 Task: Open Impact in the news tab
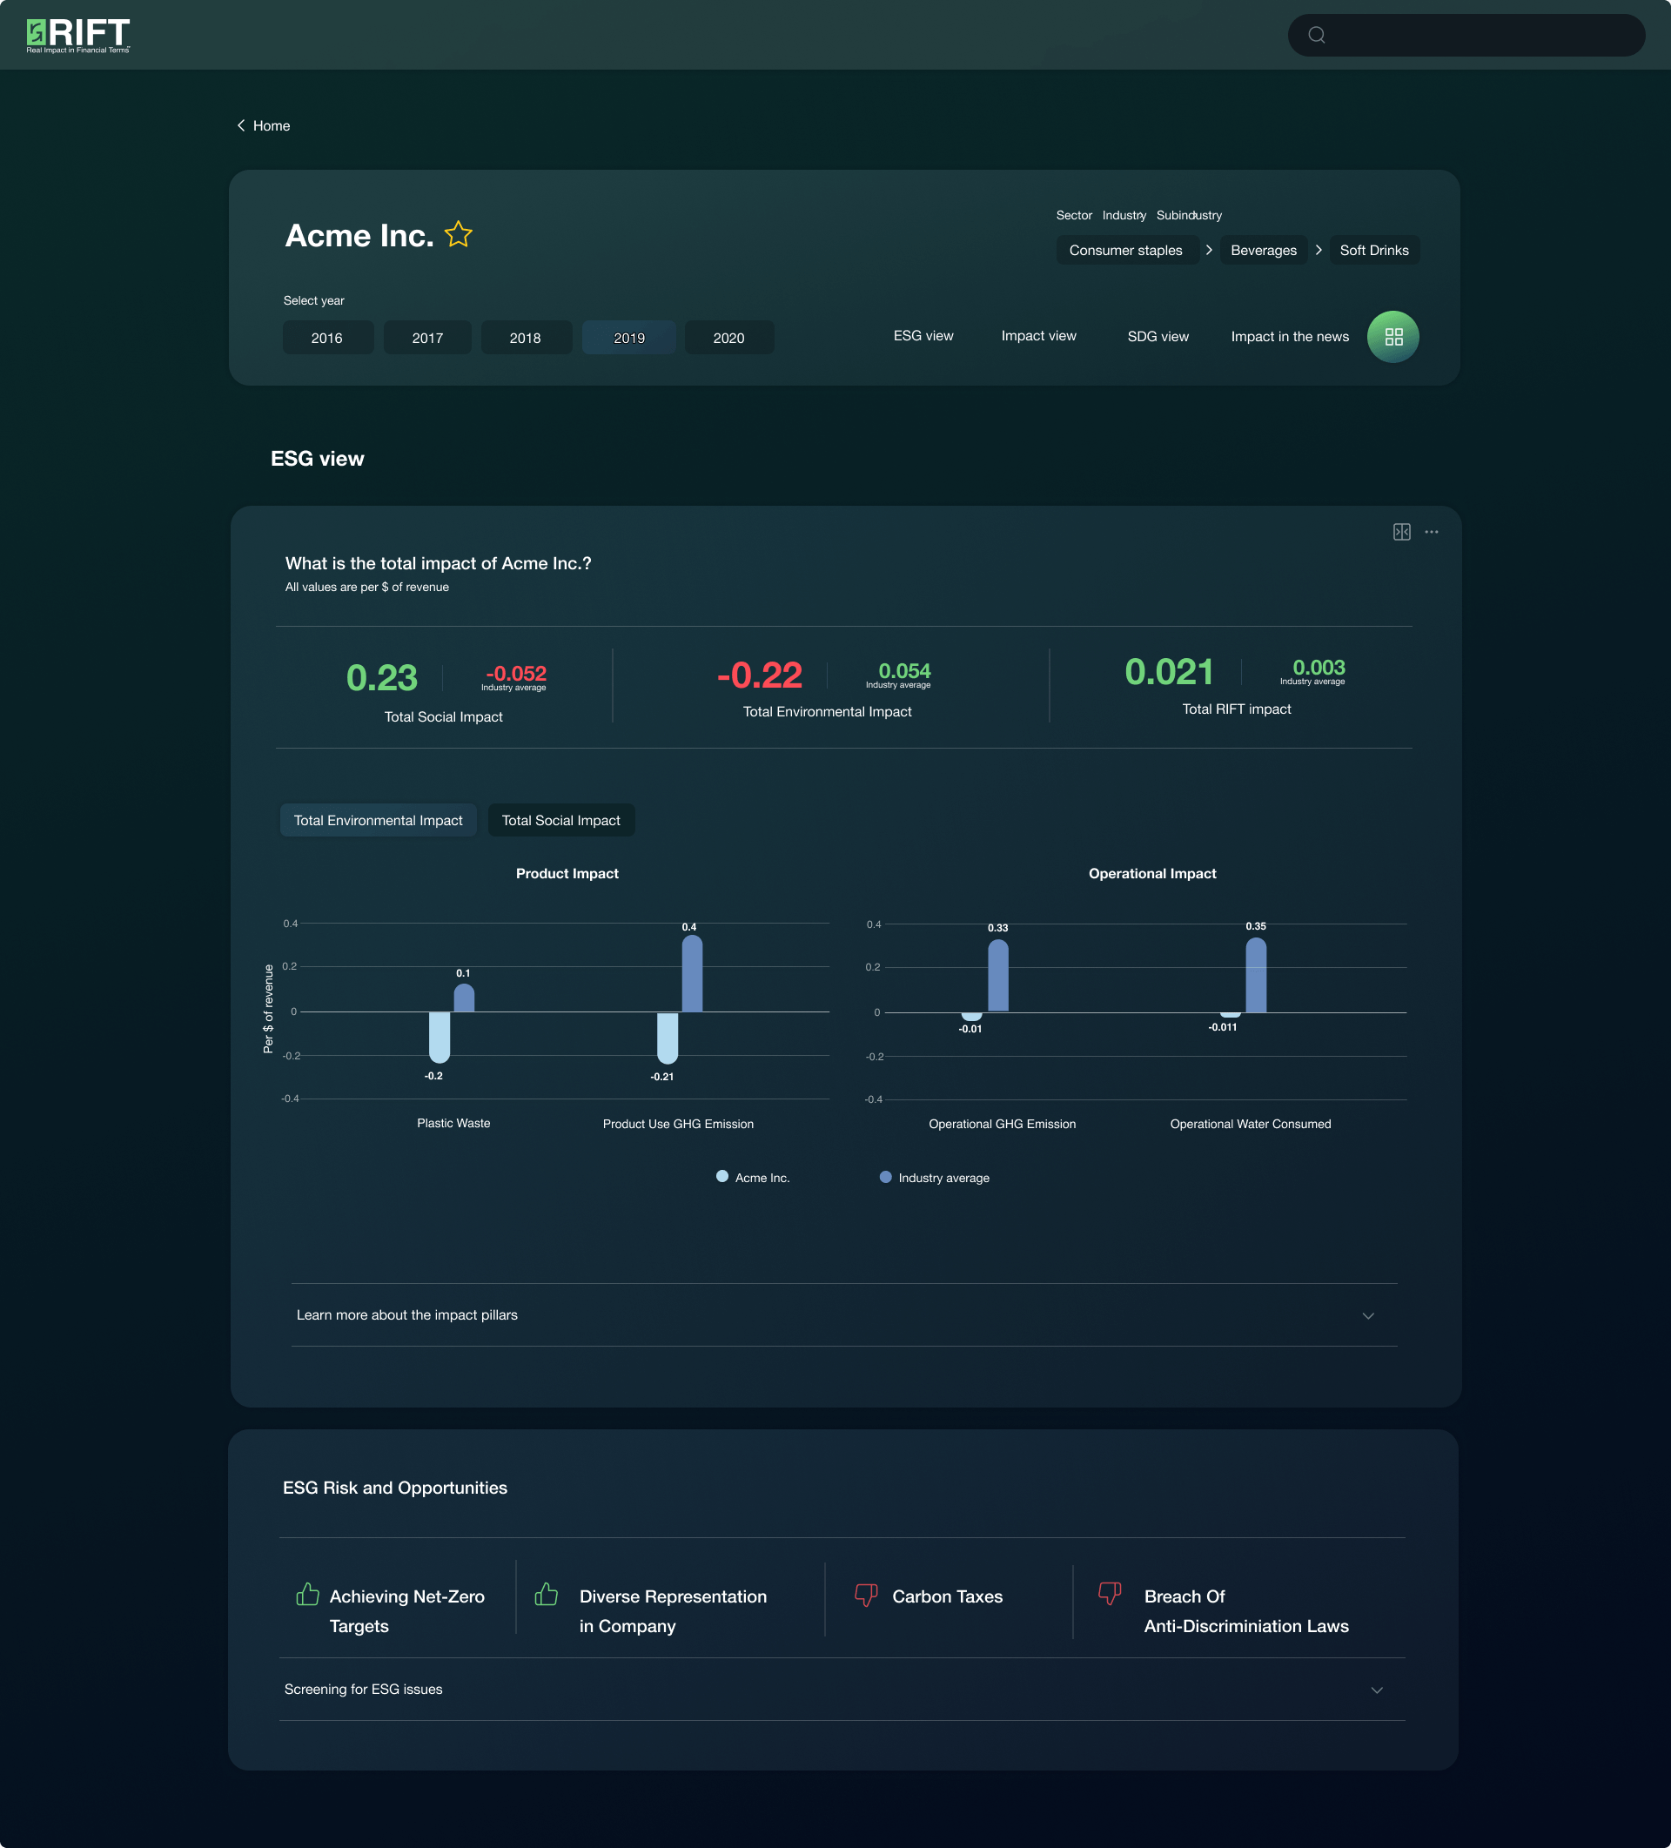(x=1290, y=336)
